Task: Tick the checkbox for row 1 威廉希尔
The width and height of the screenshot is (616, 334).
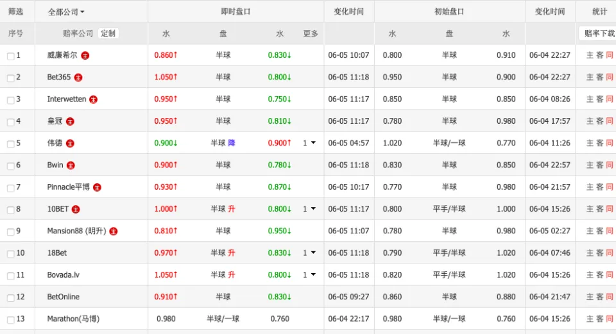Action: pyautogui.click(x=11, y=56)
